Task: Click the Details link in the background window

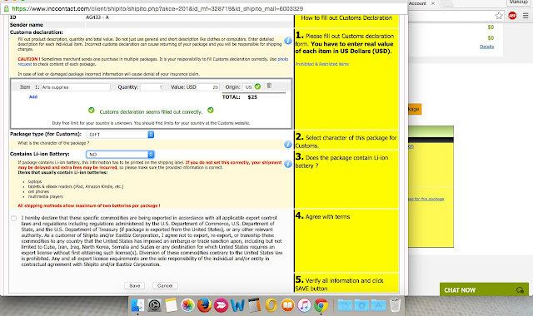Action: [486, 47]
